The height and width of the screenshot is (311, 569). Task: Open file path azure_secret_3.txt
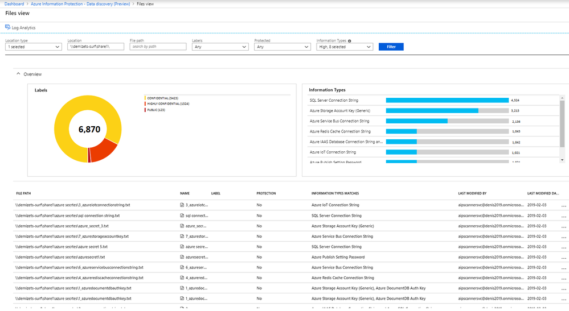click(x=62, y=226)
